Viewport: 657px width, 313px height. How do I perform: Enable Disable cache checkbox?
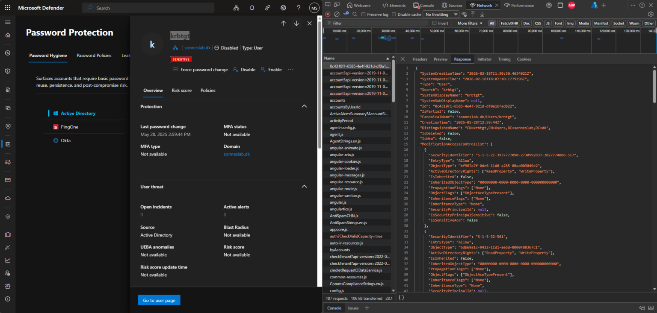click(x=394, y=15)
